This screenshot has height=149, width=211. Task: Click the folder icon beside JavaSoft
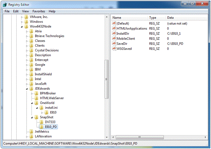[x=31, y=84]
